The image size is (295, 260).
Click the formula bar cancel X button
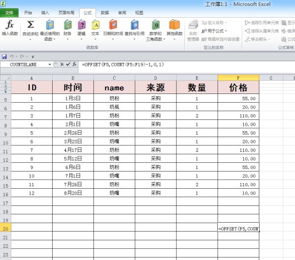(x=62, y=64)
